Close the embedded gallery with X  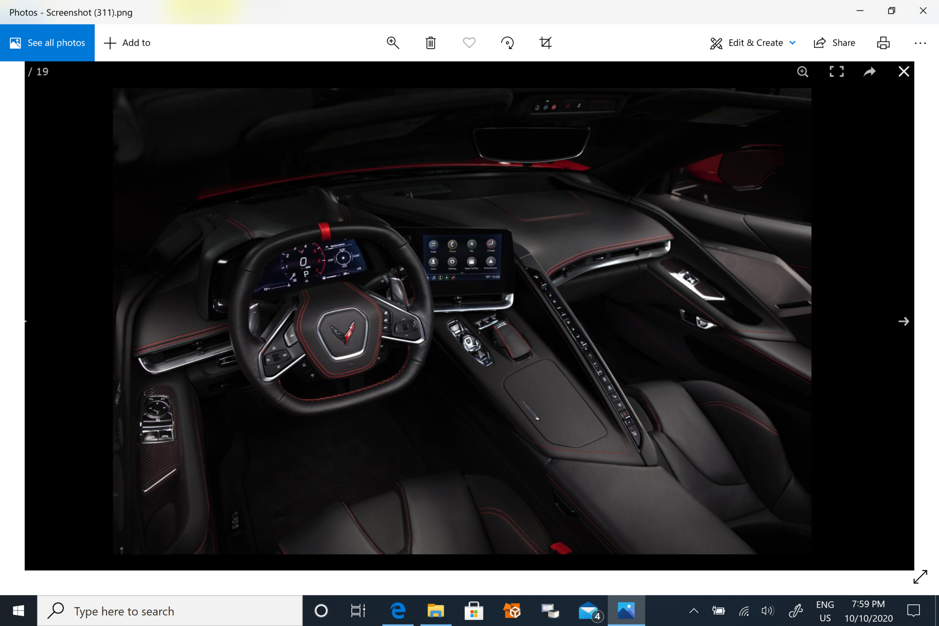point(903,71)
